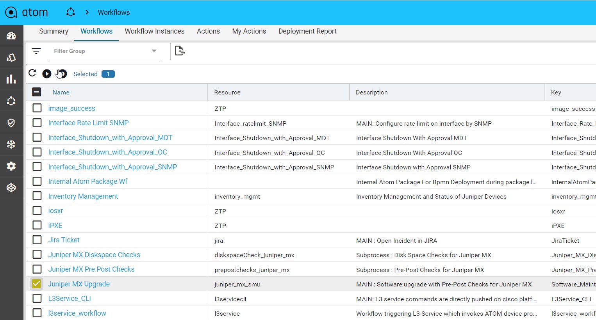596x320 pixels.
Task: Check the Interface_Shutdown_with_Approval_MDT checkbox
Action: (37, 137)
